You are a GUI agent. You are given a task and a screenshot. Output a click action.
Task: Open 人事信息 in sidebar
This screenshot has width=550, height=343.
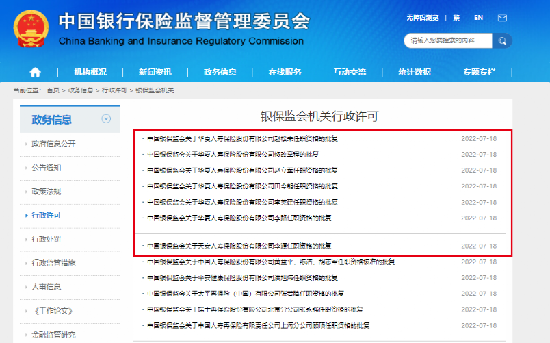47,287
